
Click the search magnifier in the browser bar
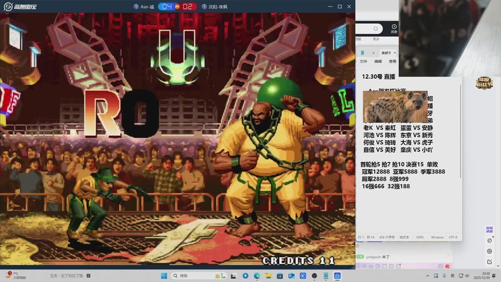pyautogui.click(x=376, y=29)
